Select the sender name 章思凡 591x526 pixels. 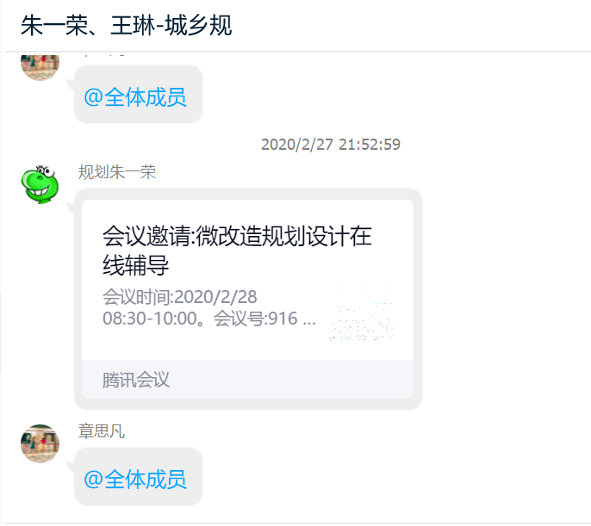(102, 431)
